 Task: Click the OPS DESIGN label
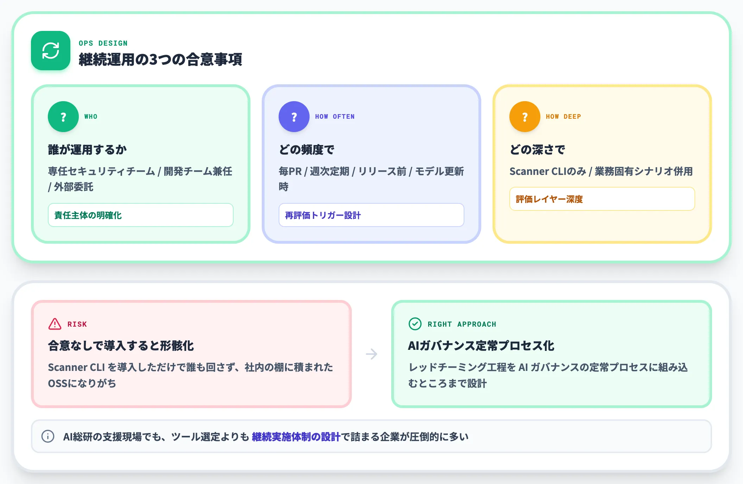tap(103, 43)
